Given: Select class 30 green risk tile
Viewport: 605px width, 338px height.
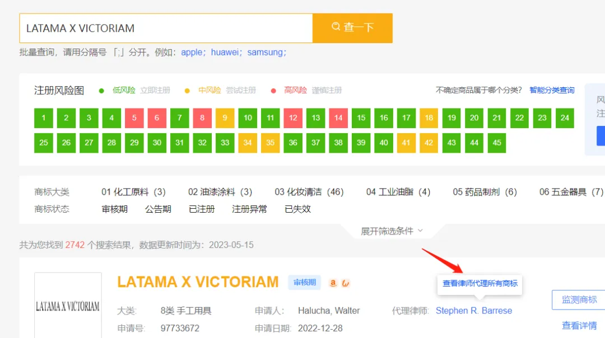Looking at the screenshot, I should coord(157,143).
